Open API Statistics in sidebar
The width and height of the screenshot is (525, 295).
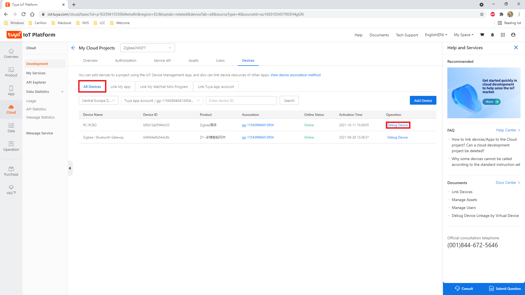(x=36, y=109)
